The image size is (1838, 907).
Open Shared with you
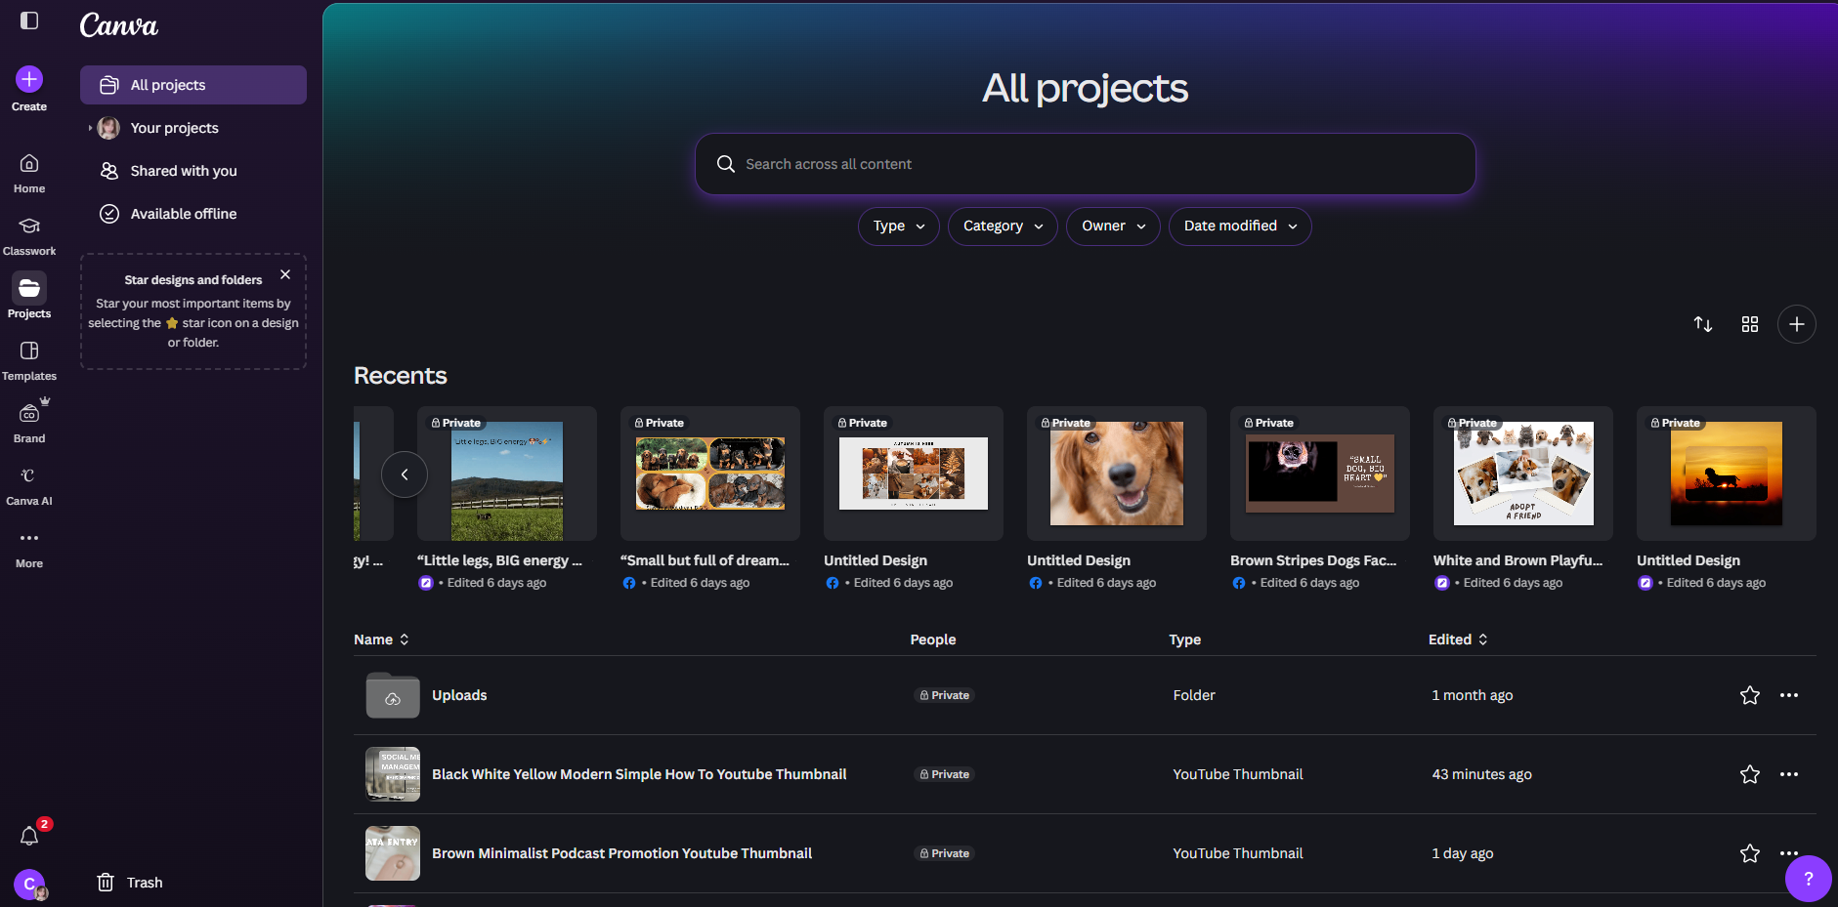pyautogui.click(x=193, y=171)
